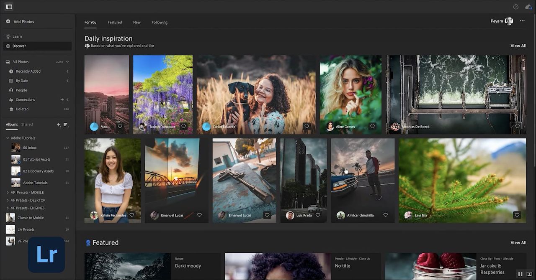Expand the VF Presets - MOBILE folder
The width and height of the screenshot is (536, 280).
(x=8, y=193)
